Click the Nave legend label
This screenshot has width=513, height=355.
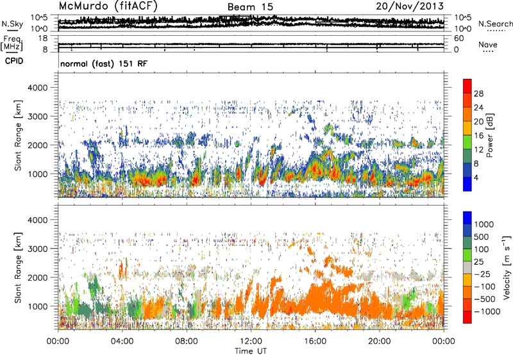pos(488,44)
